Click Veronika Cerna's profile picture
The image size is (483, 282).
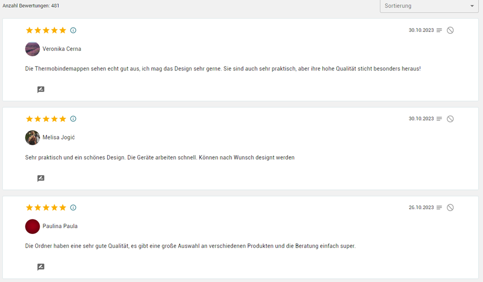(32, 49)
